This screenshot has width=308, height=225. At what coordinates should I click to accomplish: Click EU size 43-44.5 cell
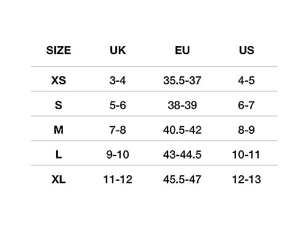pos(182,154)
